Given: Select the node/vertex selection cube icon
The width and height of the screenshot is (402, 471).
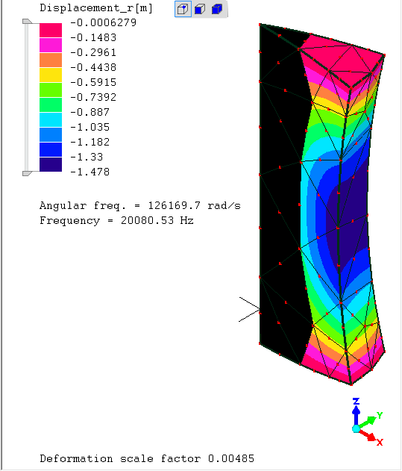Looking at the screenshot, I should [x=183, y=9].
